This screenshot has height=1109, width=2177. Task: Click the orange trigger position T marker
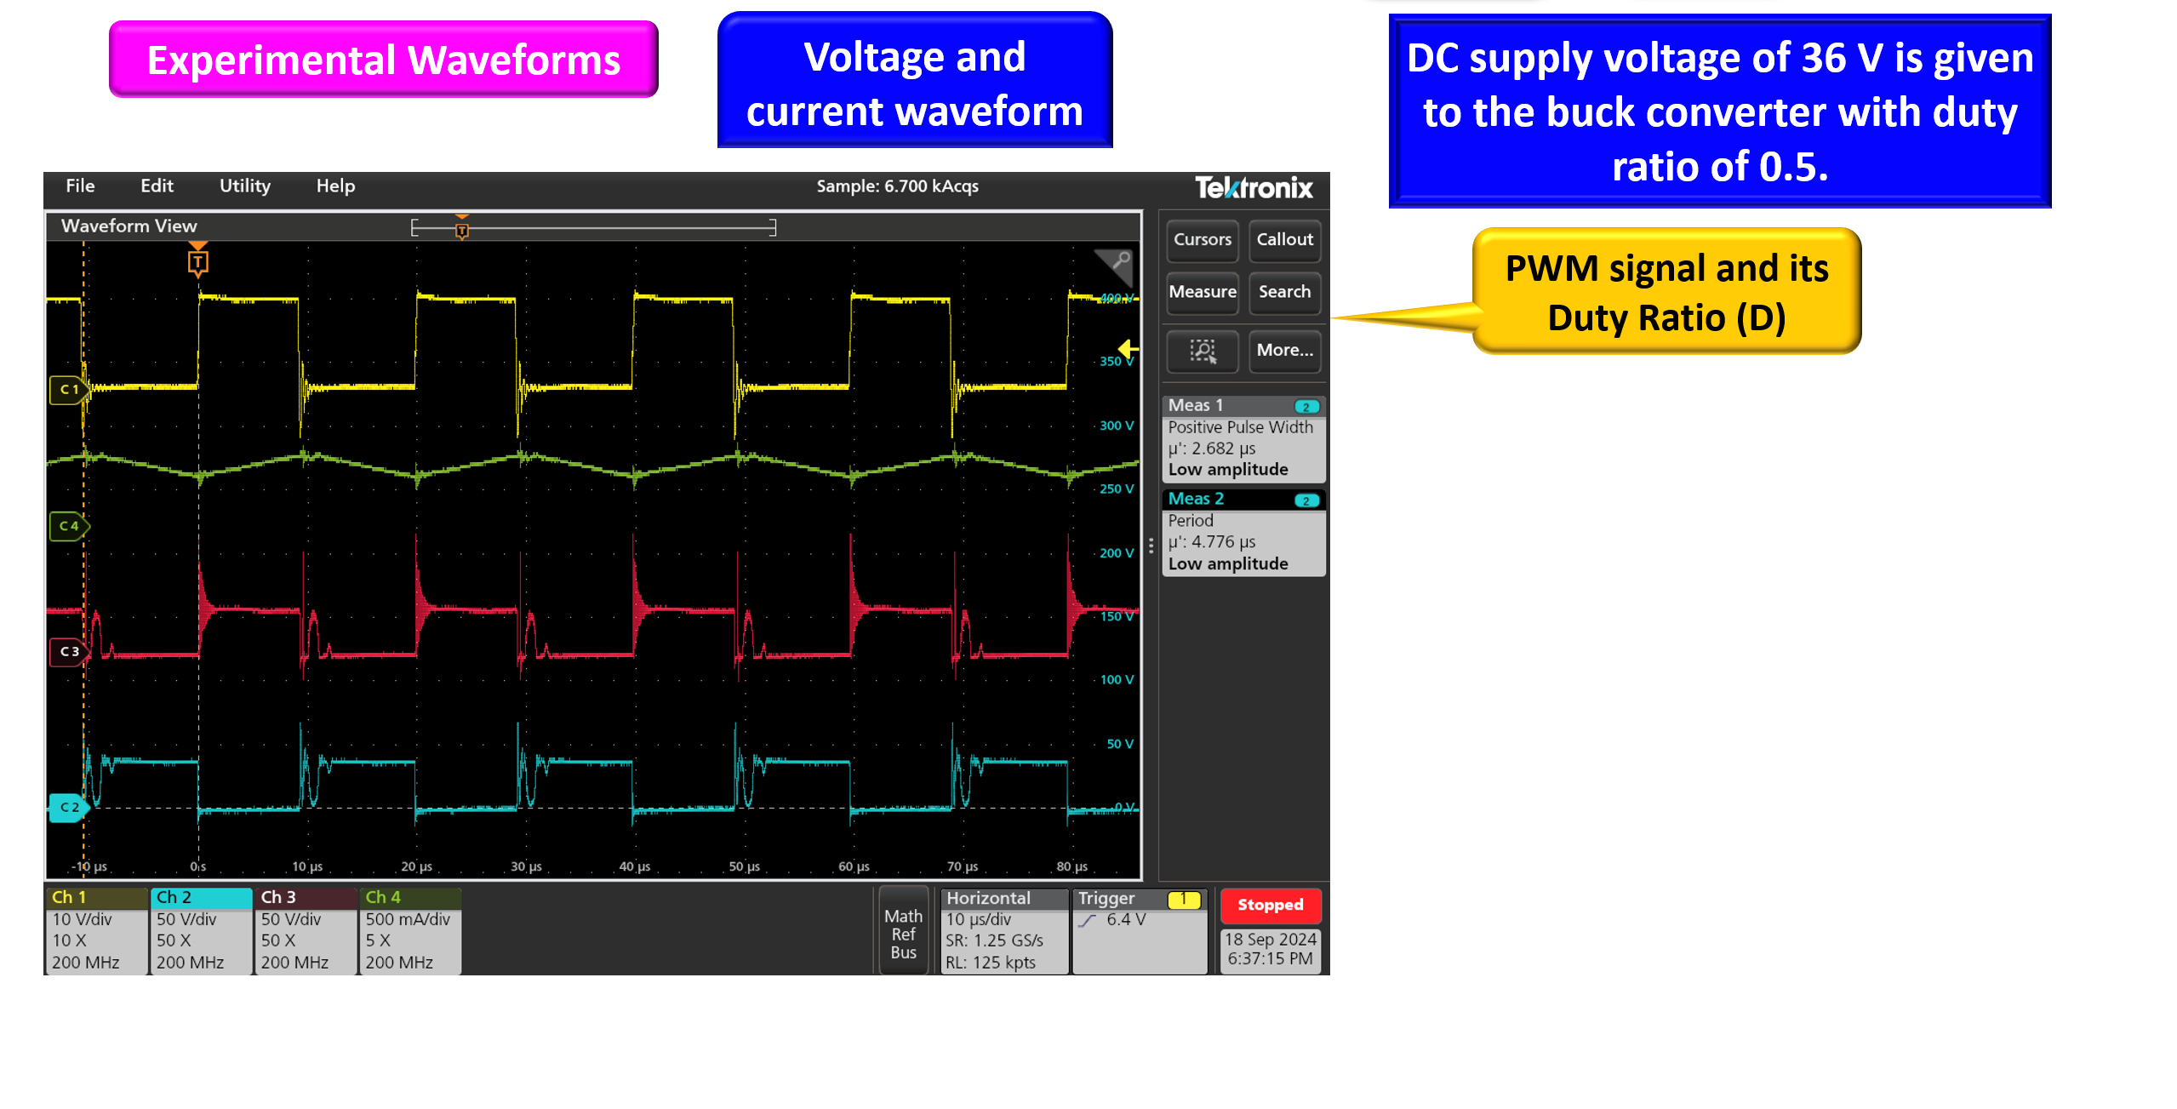[197, 262]
